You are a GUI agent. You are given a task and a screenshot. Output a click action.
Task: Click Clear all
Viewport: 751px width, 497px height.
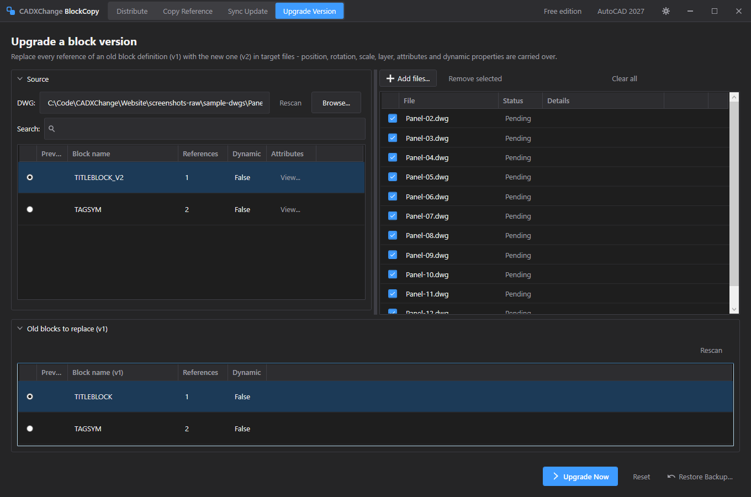[625, 78]
